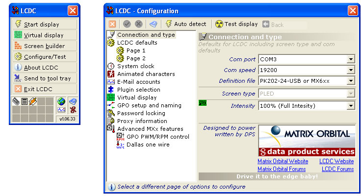
Task: Go to Plugin selection page
Action: click(x=139, y=90)
